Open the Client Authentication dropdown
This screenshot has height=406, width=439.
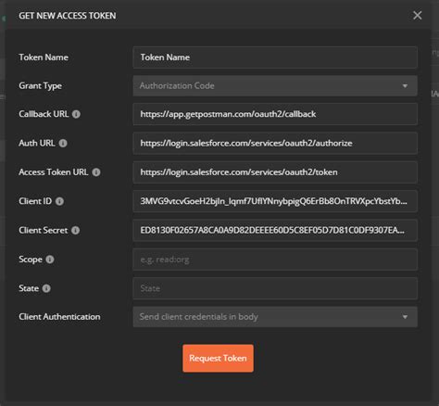pos(275,317)
